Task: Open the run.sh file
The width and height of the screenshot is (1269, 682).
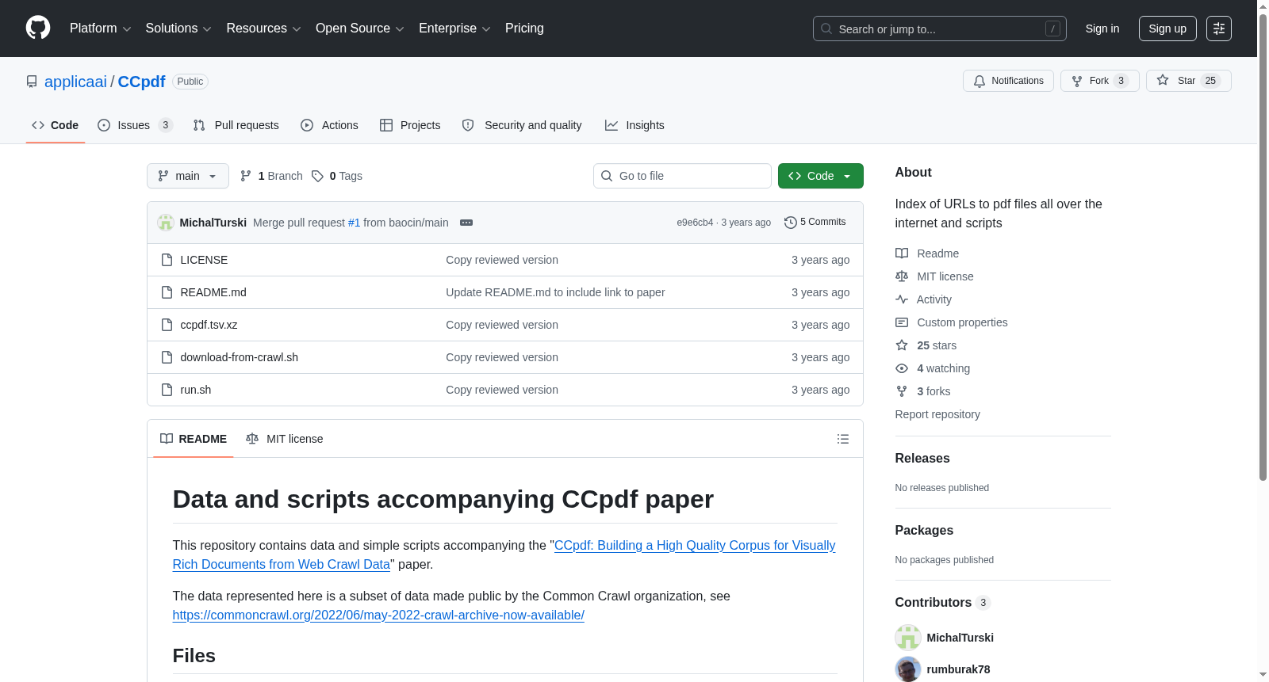Action: tap(196, 390)
